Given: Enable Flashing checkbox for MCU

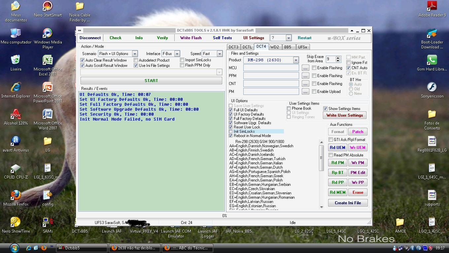Looking at the screenshot, I should coord(314,68).
